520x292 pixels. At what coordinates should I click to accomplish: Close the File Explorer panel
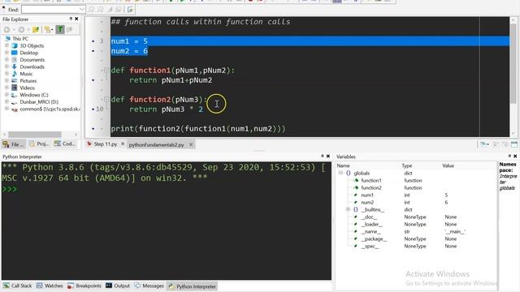76,19
